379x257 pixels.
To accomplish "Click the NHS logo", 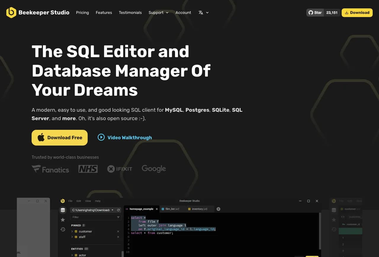I will point(88,169).
